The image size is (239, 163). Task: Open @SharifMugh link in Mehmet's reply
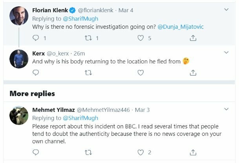(x=80, y=118)
